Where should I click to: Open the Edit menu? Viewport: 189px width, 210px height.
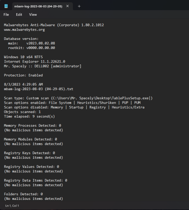coord(19,15)
